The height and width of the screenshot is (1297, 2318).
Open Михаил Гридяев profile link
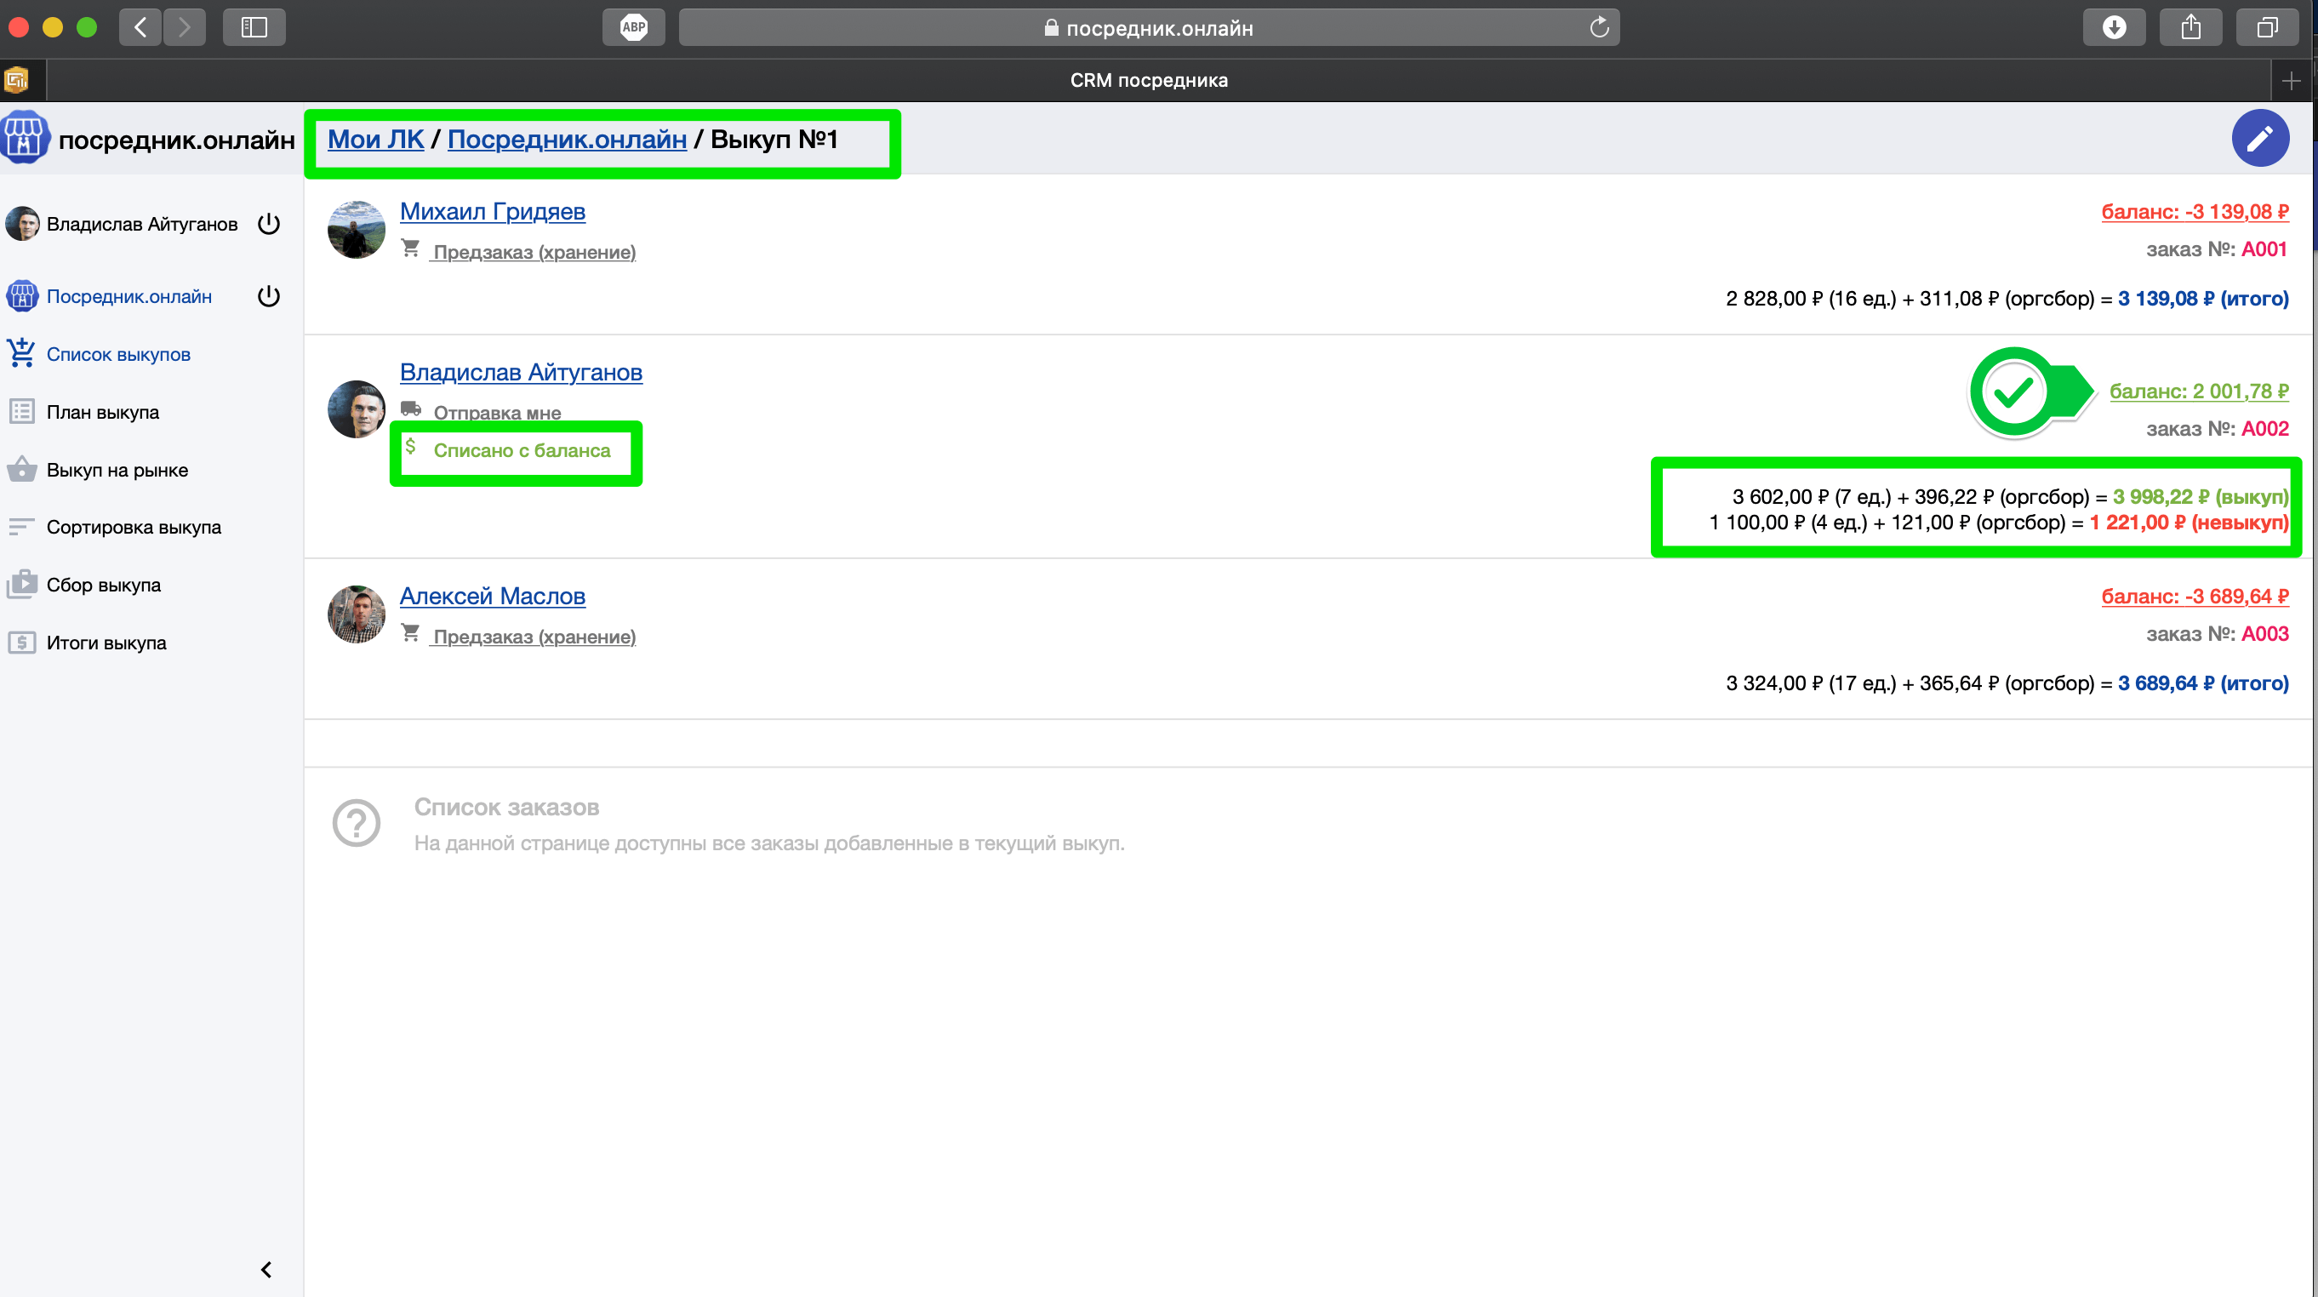[492, 212]
